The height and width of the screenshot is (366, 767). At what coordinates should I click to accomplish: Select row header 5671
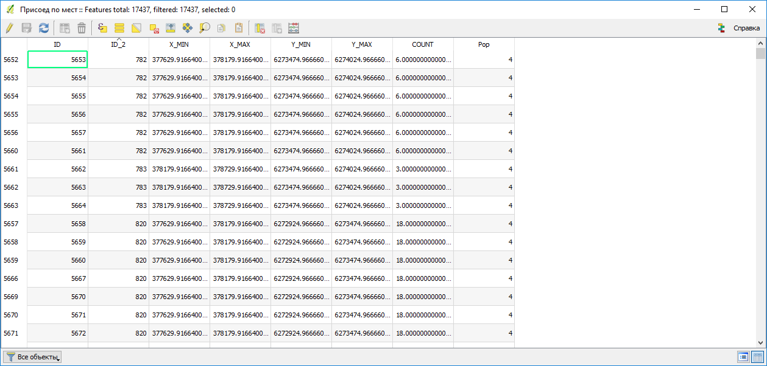point(14,333)
